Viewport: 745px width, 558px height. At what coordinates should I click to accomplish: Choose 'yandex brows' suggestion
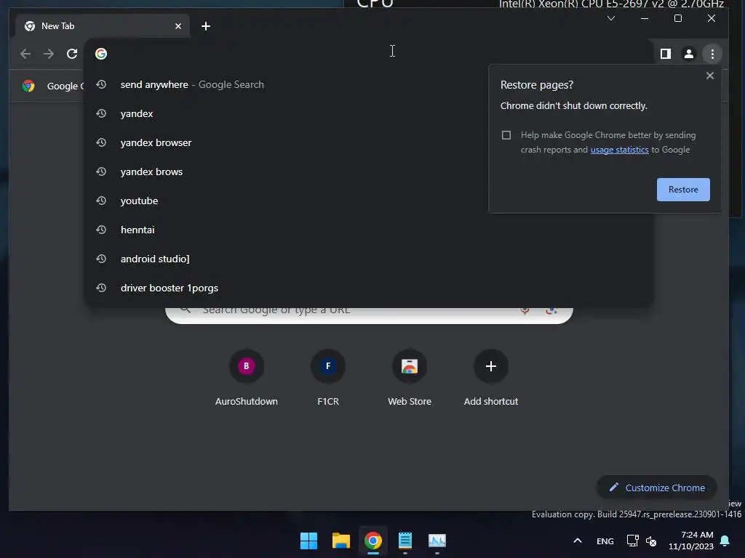click(368, 171)
